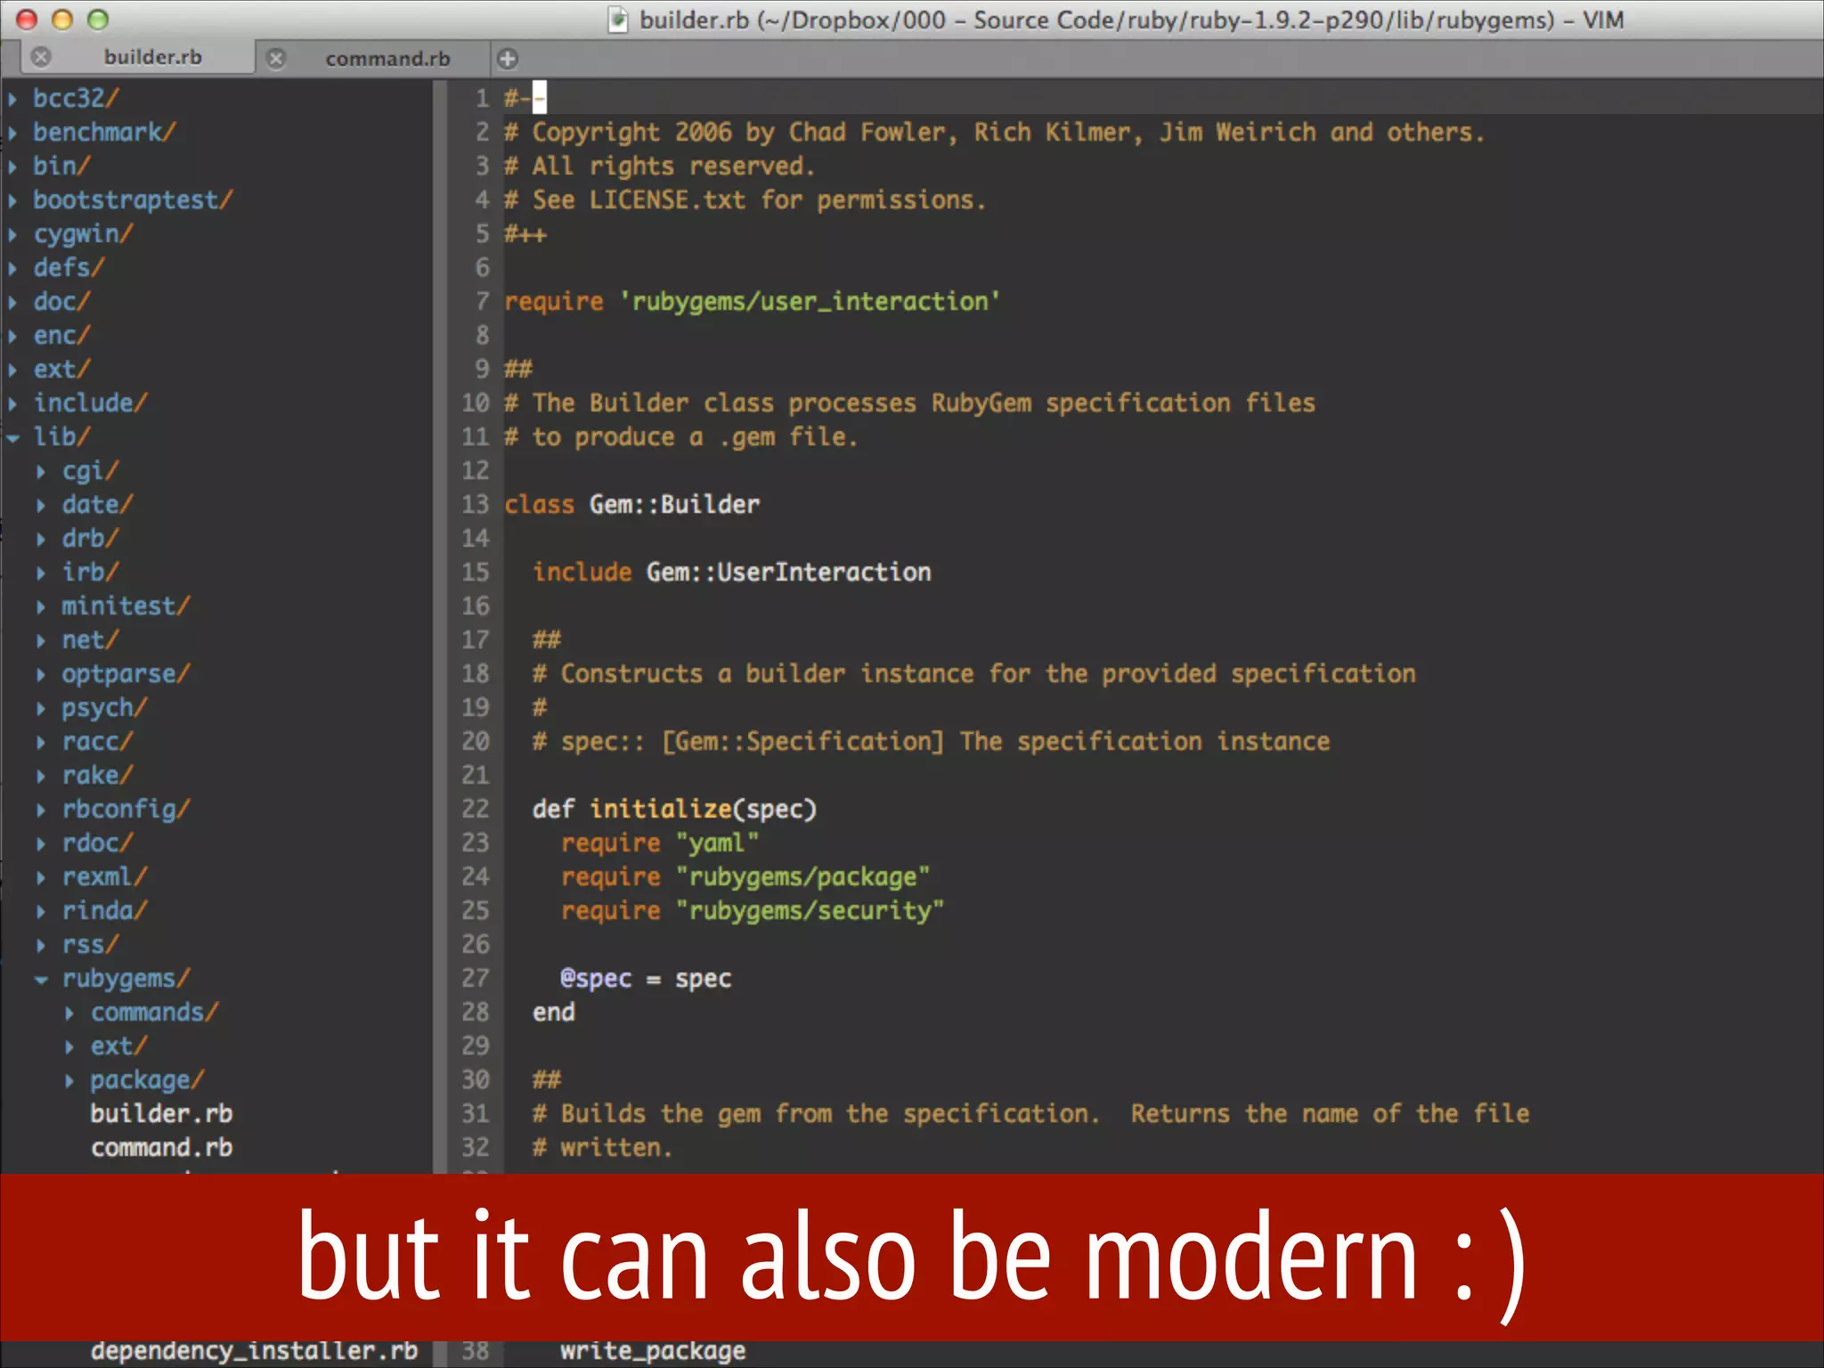Collapse the lib/ folder arrow
Viewport: 1824px width, 1368px height.
pyautogui.click(x=12, y=437)
